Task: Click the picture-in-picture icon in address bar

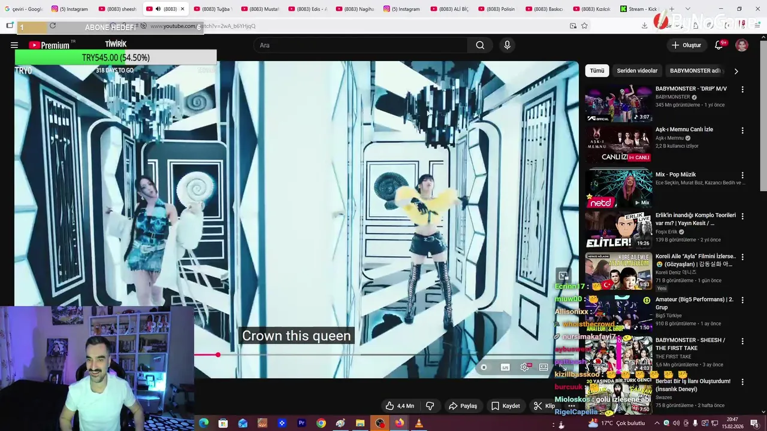Action: (x=573, y=26)
